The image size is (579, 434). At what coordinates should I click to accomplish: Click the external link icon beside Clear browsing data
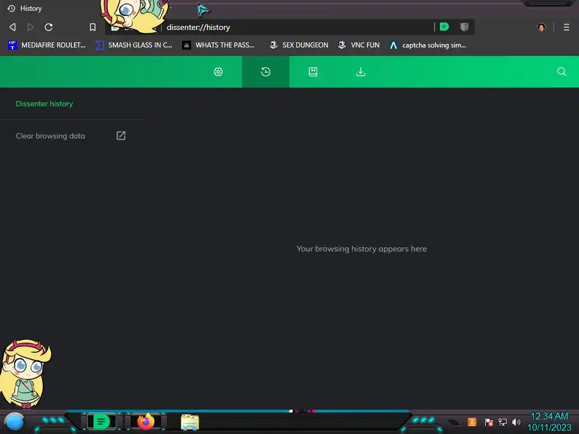point(121,136)
